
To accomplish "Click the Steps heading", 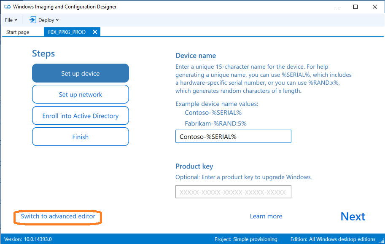I will pos(43,54).
